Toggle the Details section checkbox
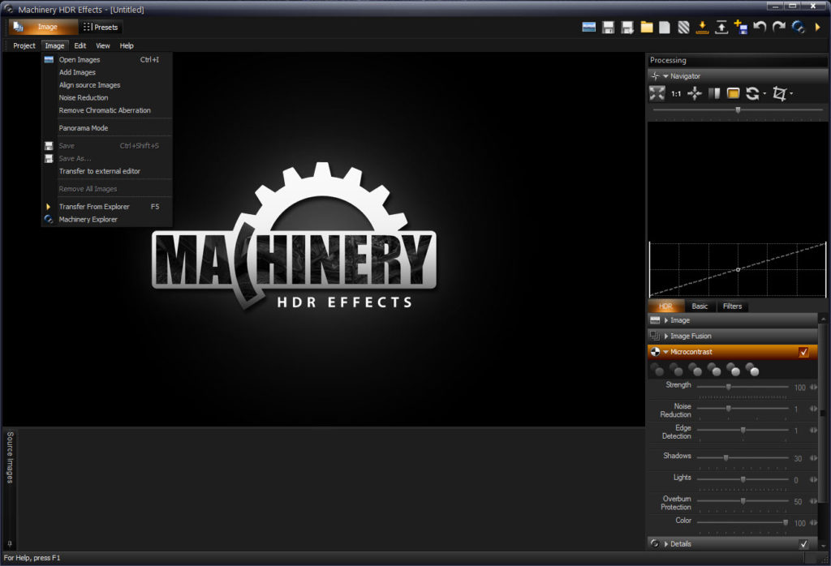831x566 pixels. click(804, 544)
